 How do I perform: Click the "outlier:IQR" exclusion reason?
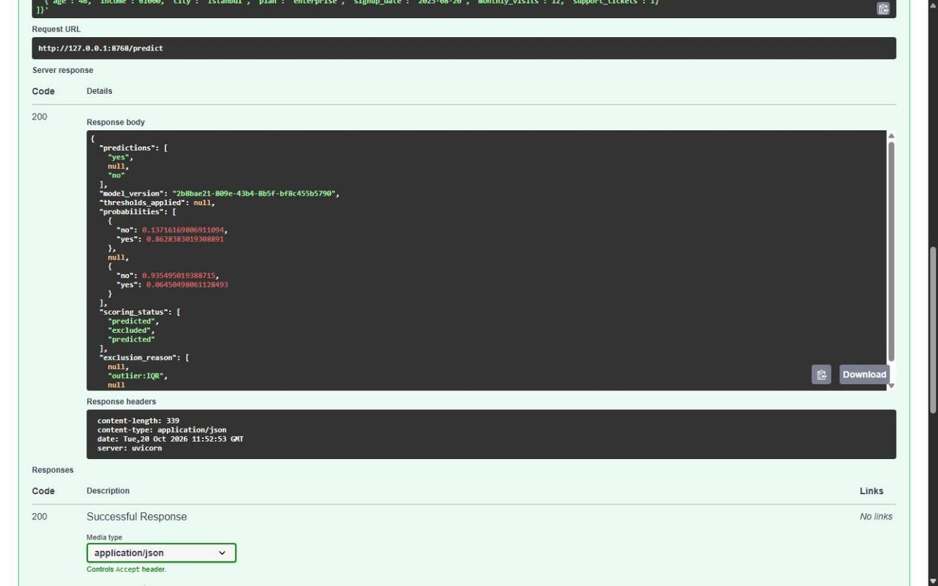[x=136, y=376]
